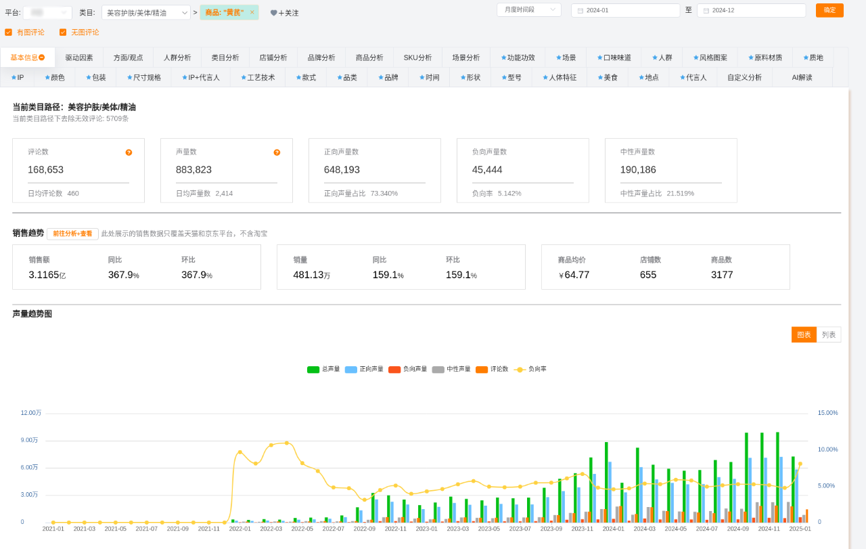This screenshot has height=549, width=866.
Task: Click calendar icon of start date 2024-01
Action: (x=580, y=11)
